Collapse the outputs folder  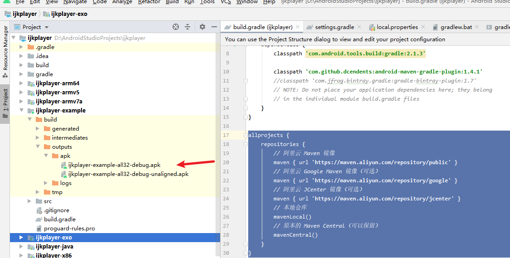point(38,147)
